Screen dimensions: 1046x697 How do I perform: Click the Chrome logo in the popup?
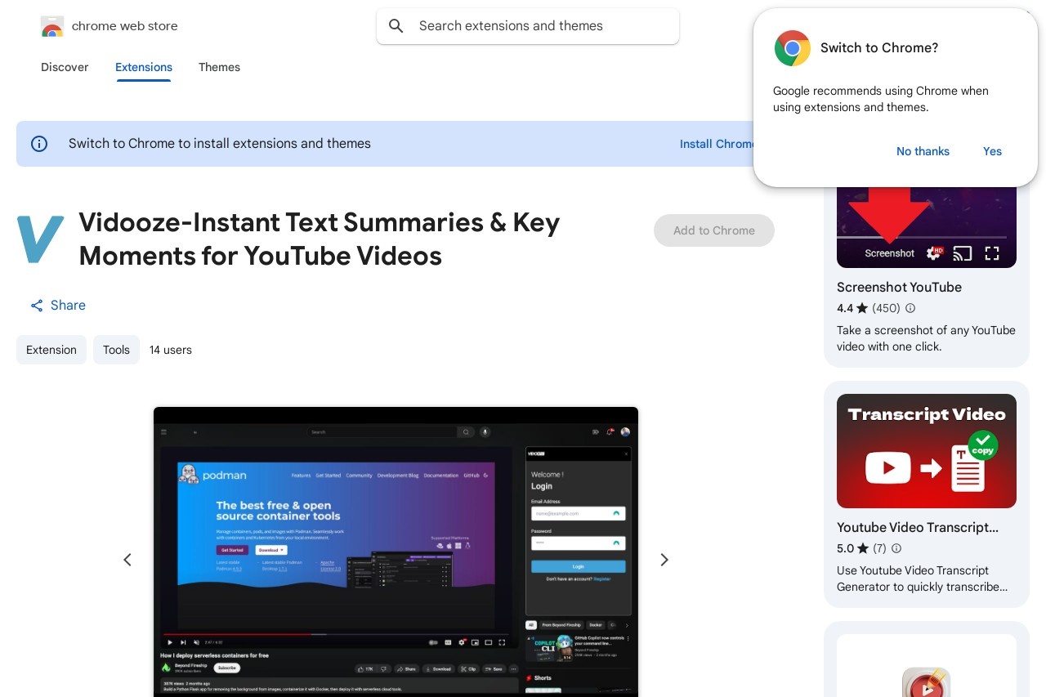(792, 48)
